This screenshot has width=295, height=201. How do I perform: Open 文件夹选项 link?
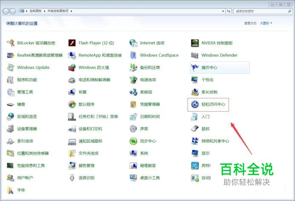coord(88,153)
